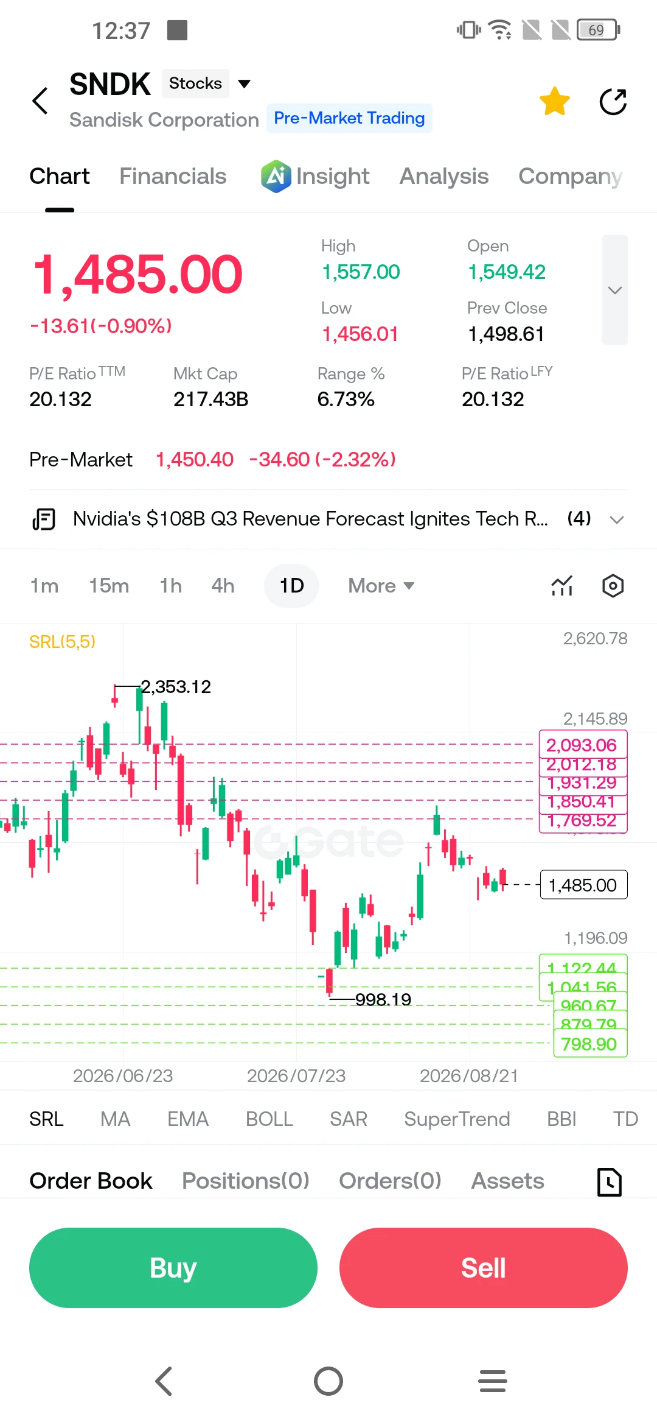The width and height of the screenshot is (657, 1425).
Task: Open the Positions(0) tab
Action: click(x=246, y=1181)
